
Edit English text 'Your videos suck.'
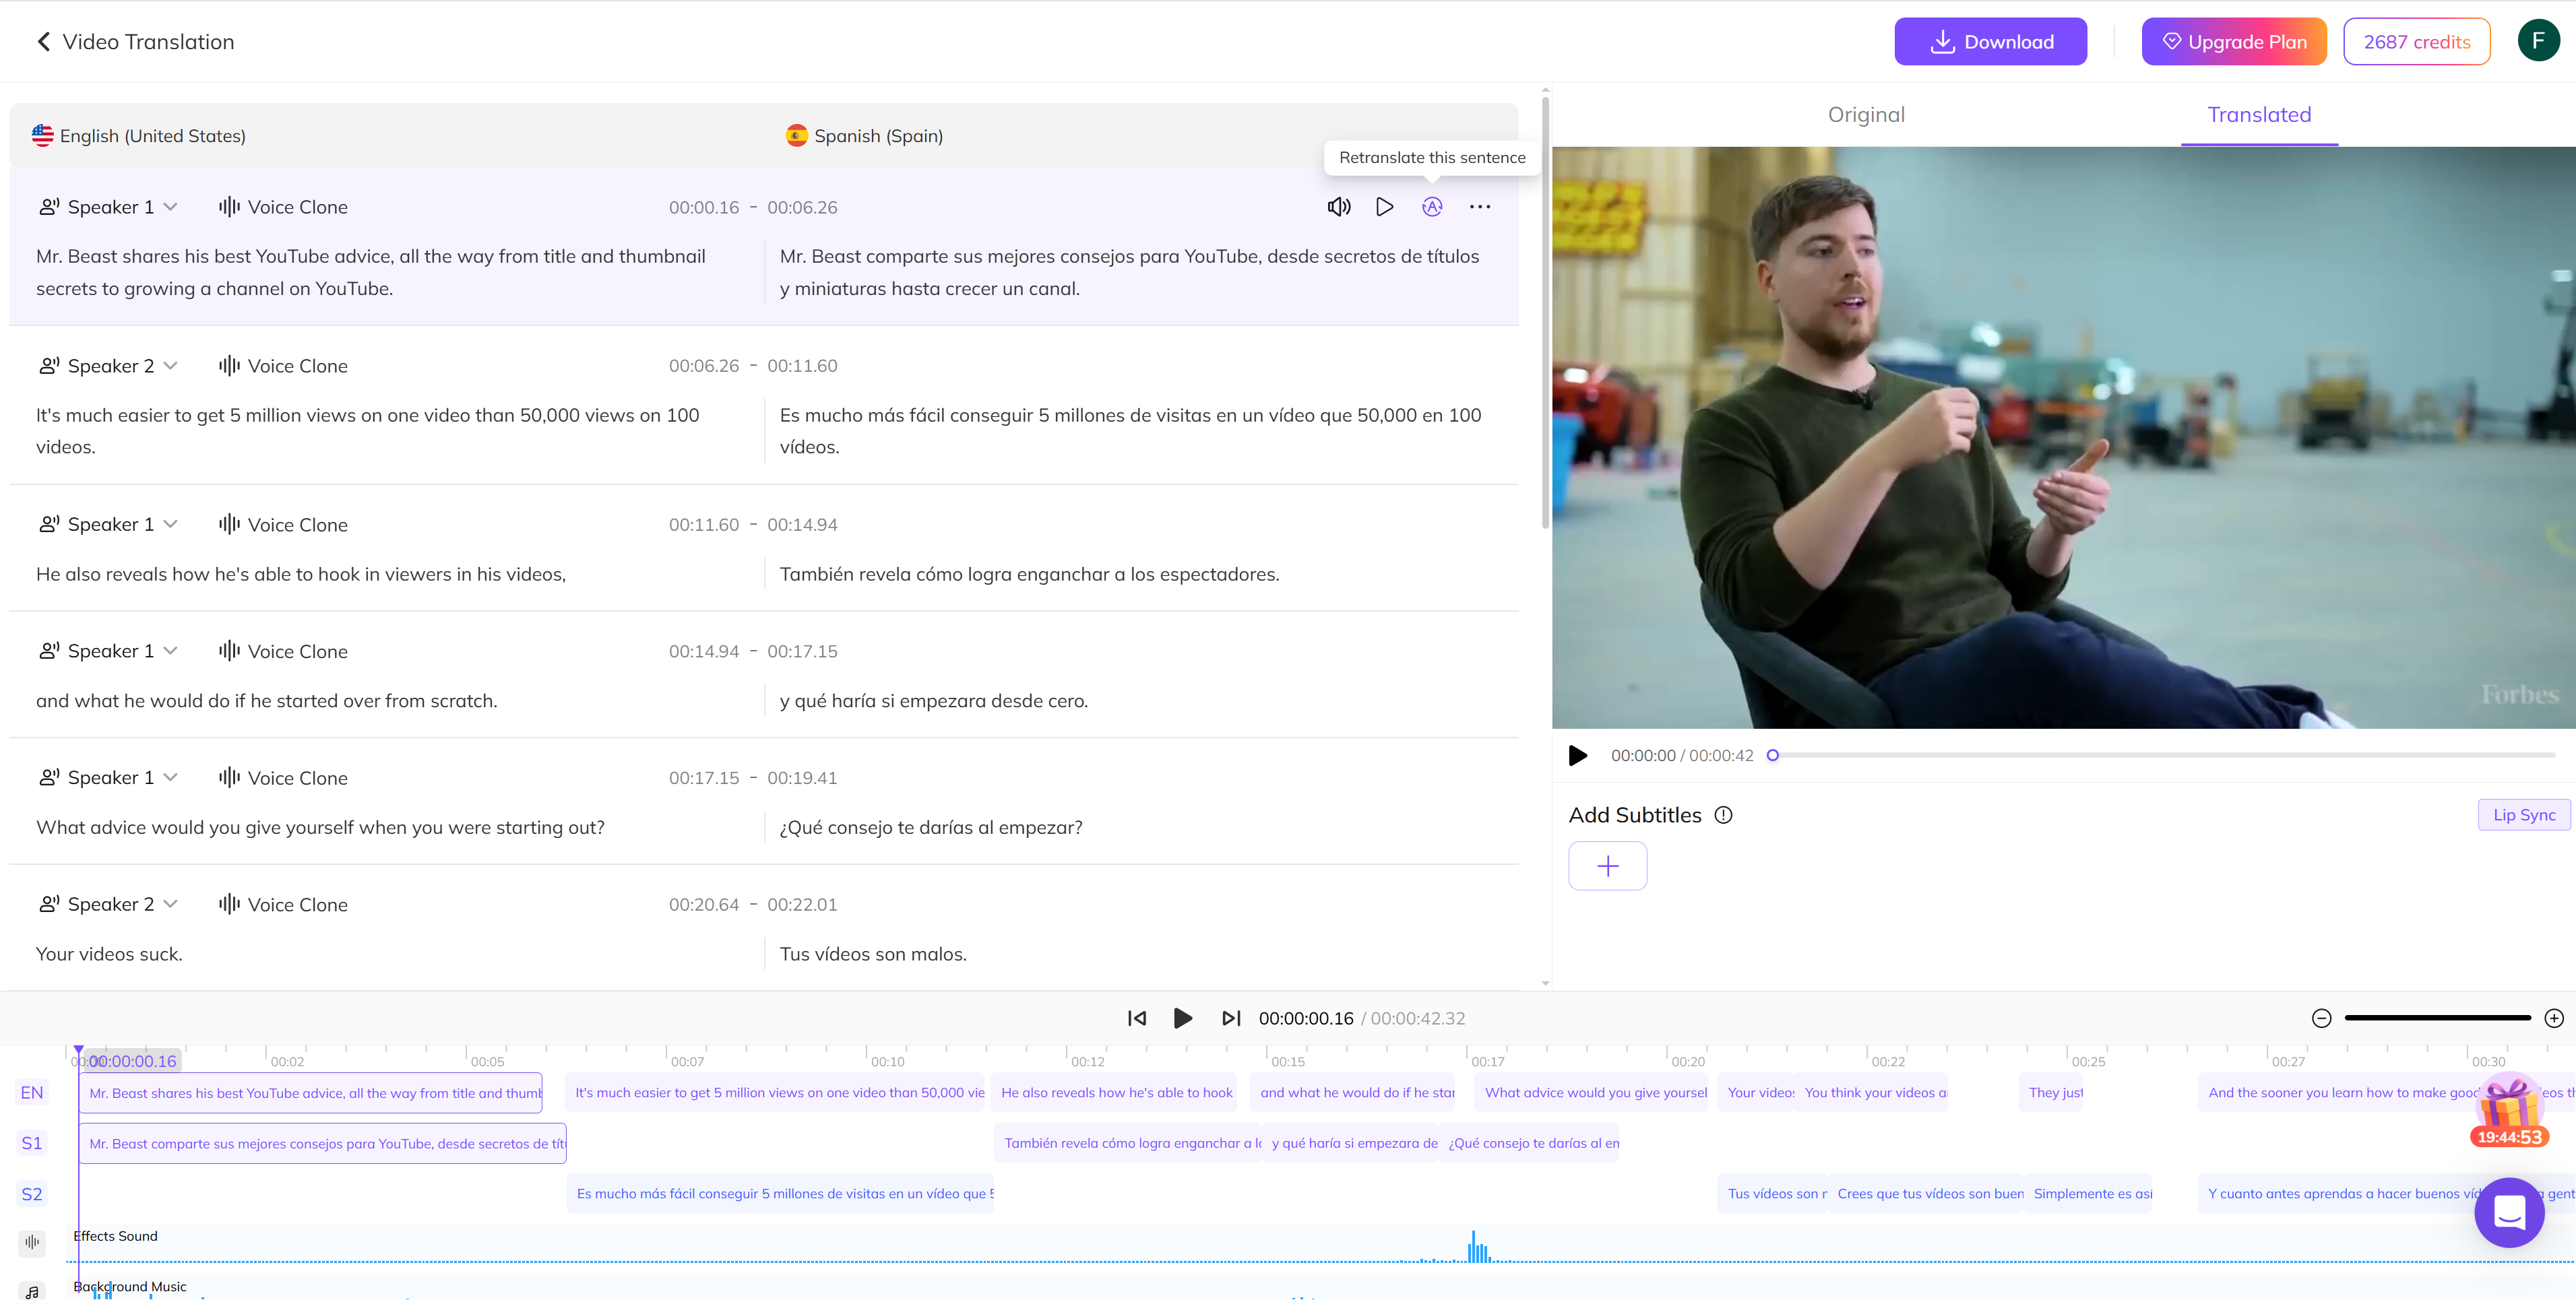pos(109,954)
